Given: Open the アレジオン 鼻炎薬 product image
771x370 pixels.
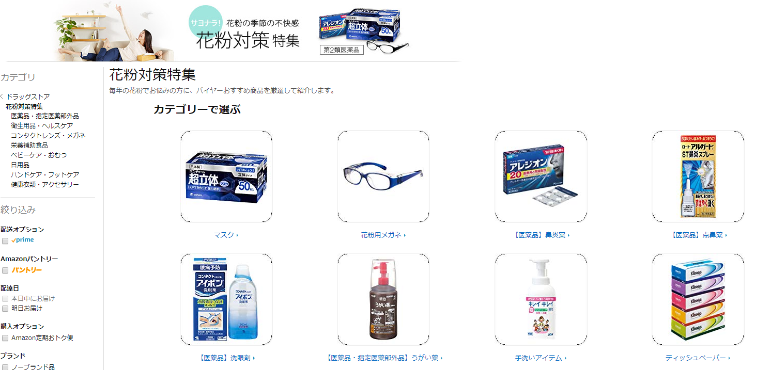Looking at the screenshot, I should [x=541, y=176].
